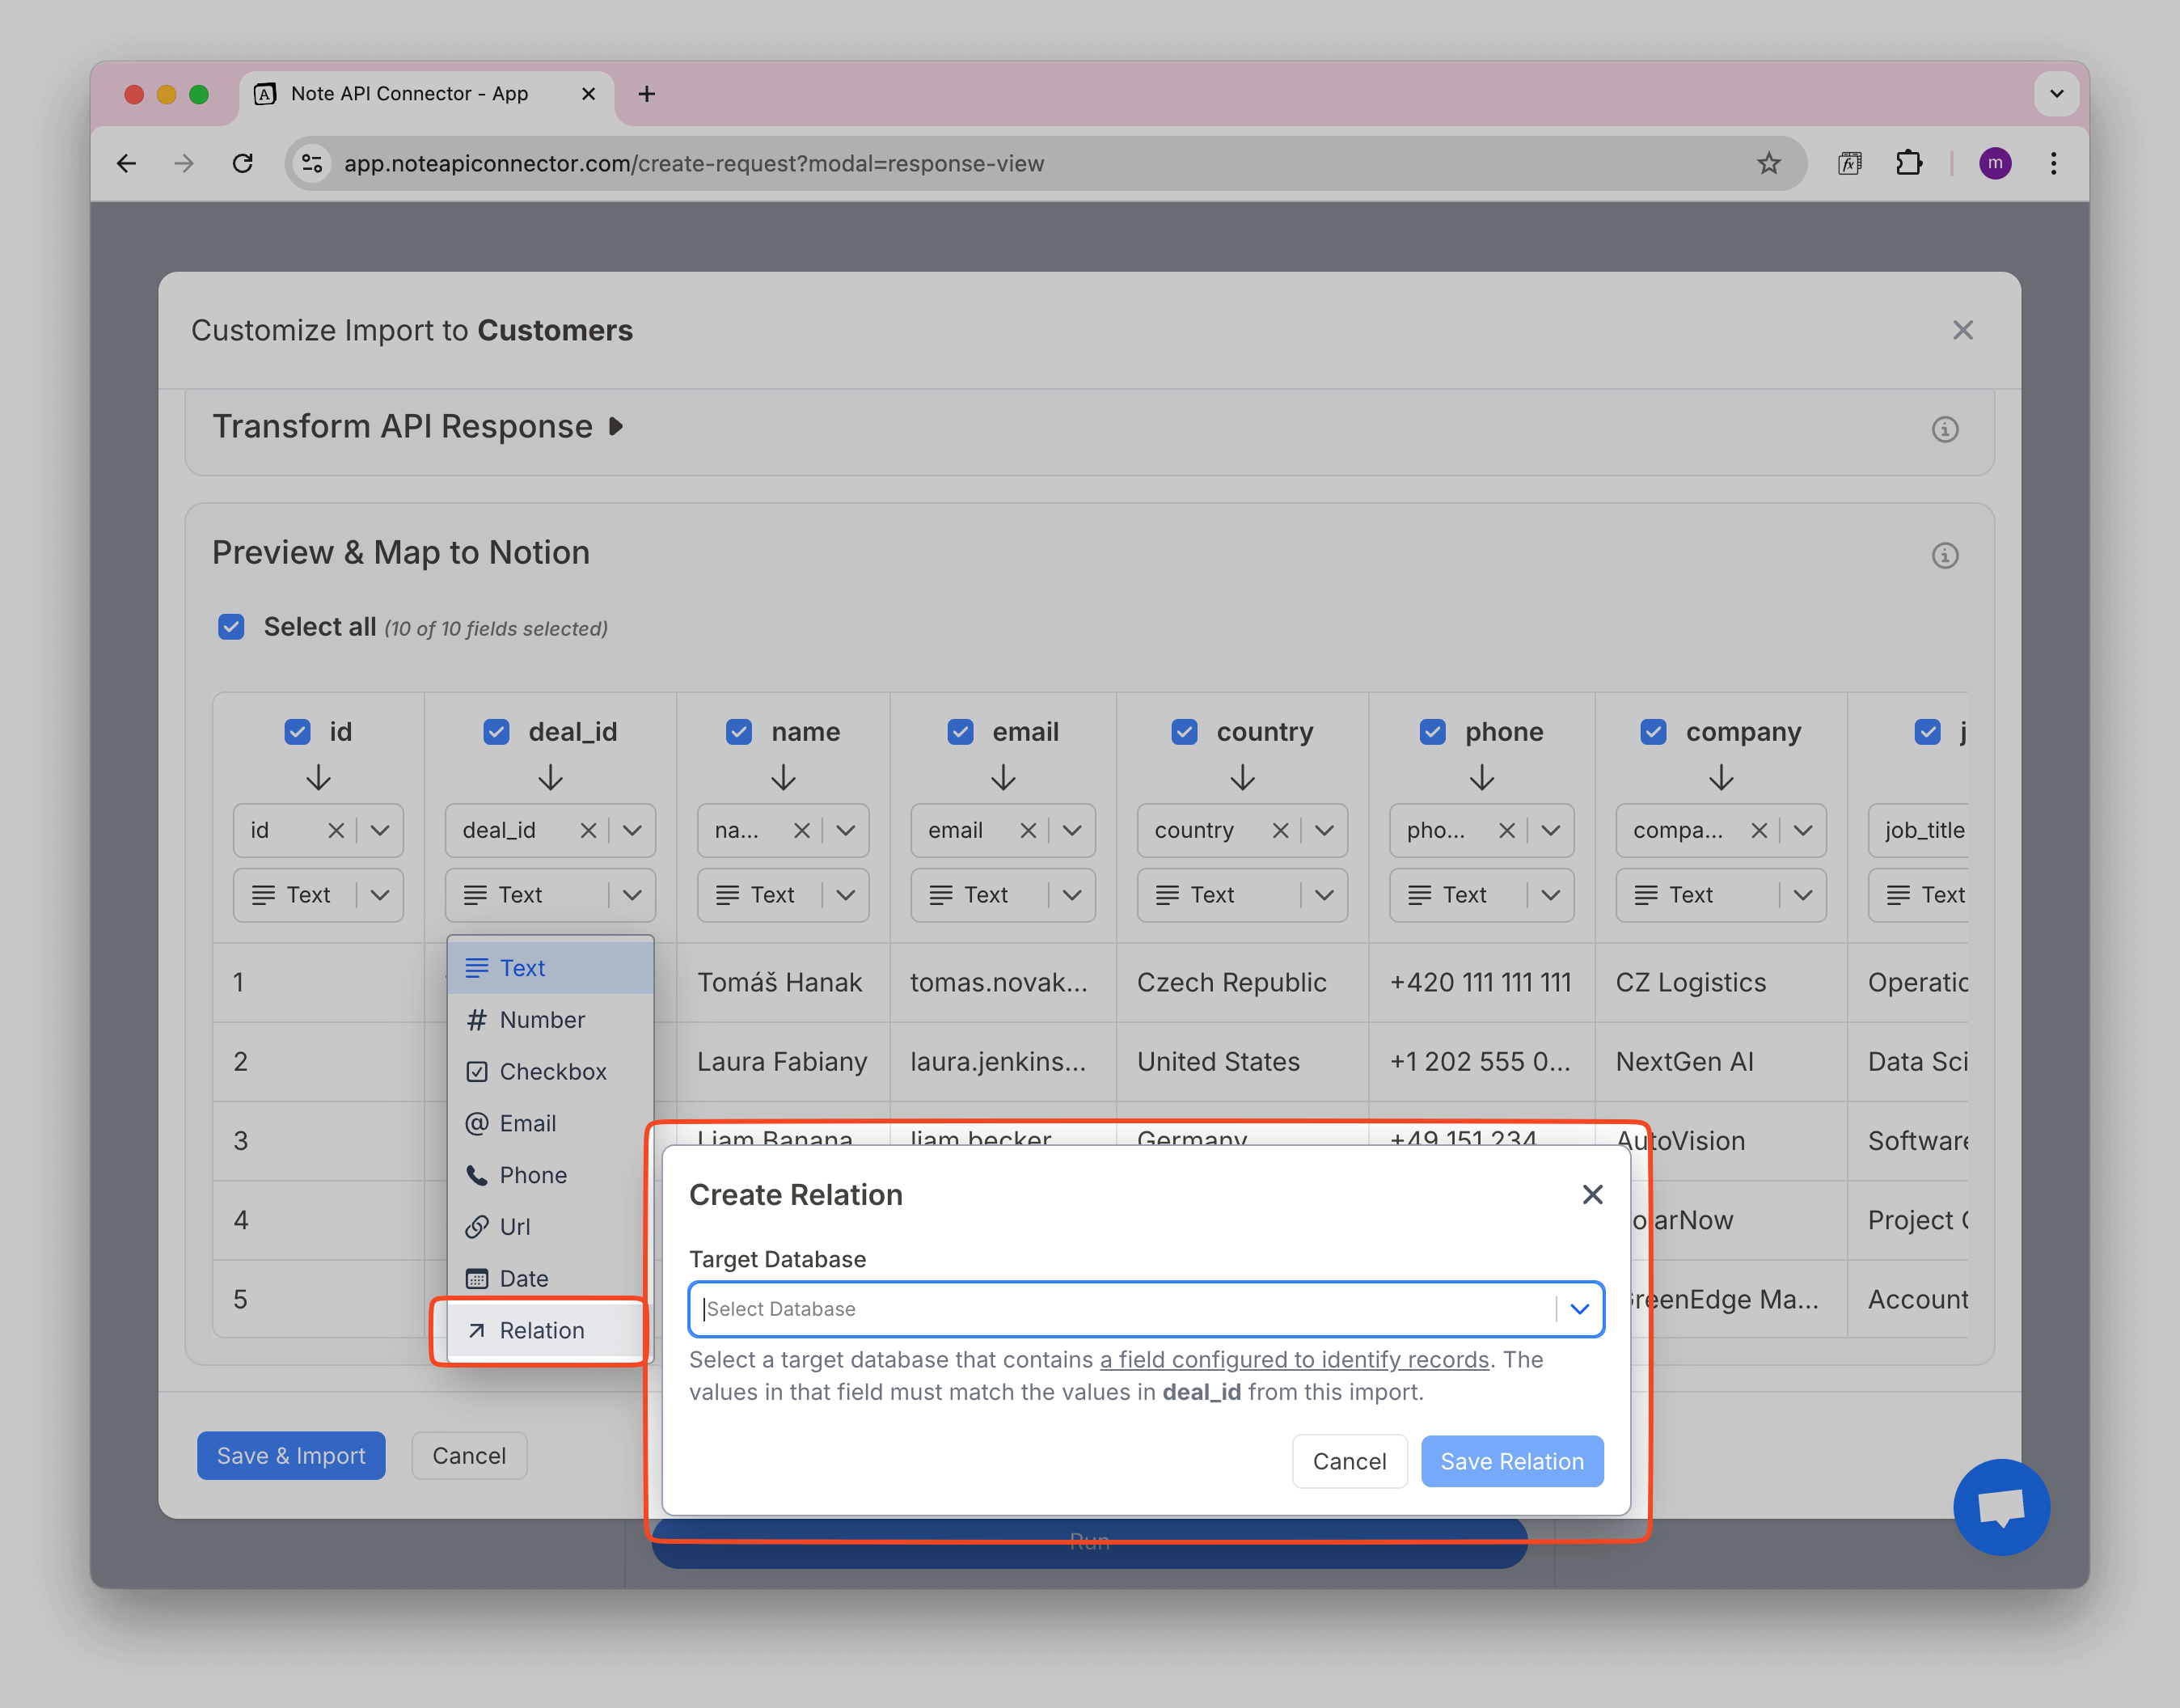Open 'a field configured to identify records' link

pyautogui.click(x=1294, y=1359)
